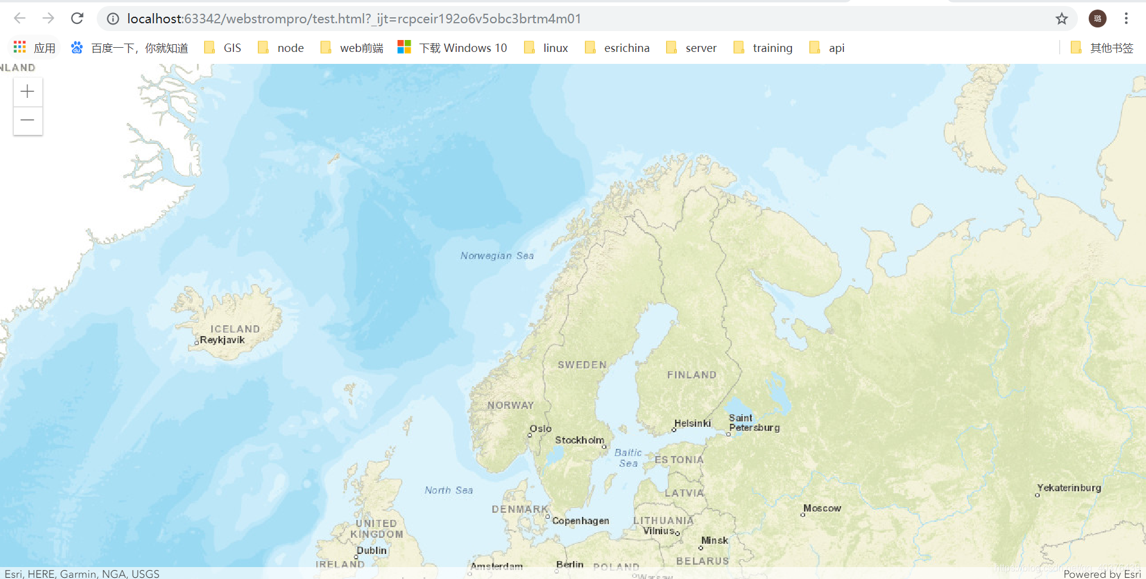Click the Vilnius city label
Screen dimensions: 1146x579
pyautogui.click(x=659, y=531)
